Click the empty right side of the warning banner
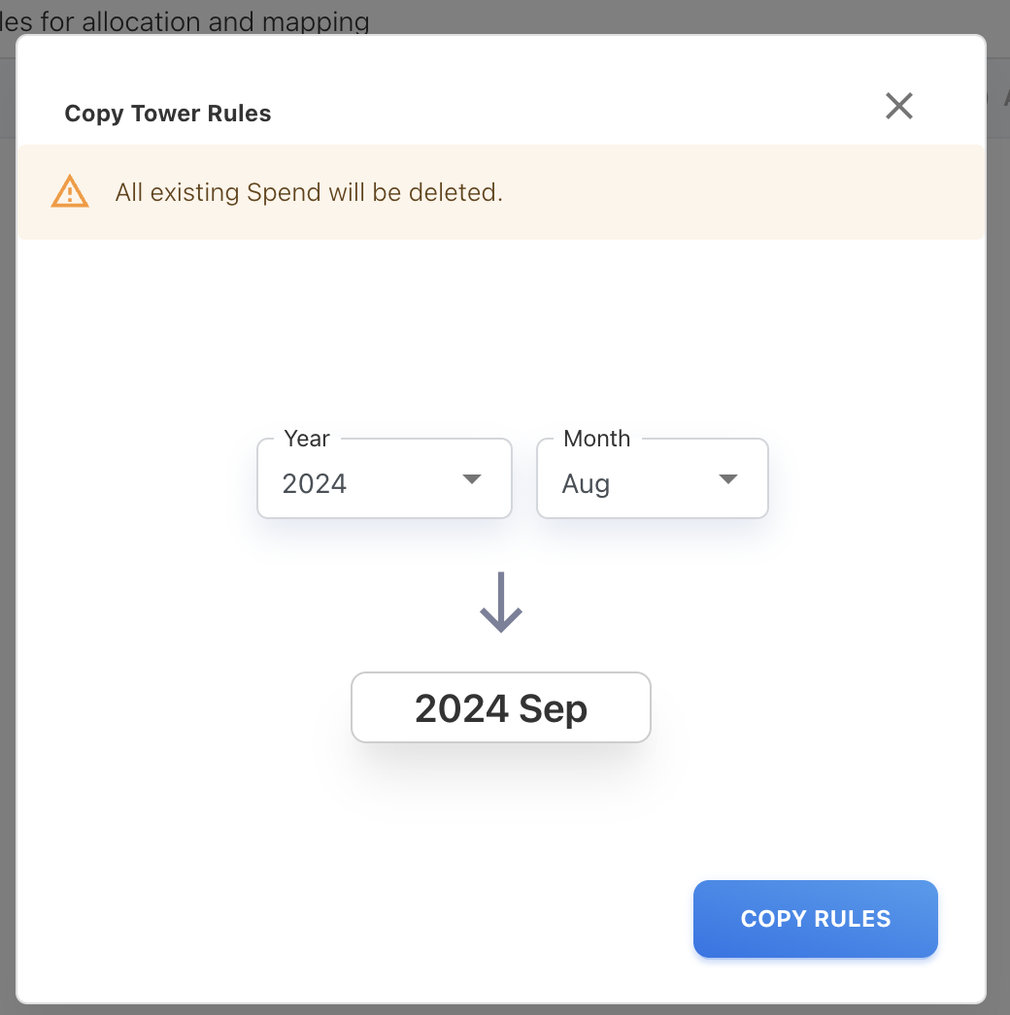 tap(757, 192)
